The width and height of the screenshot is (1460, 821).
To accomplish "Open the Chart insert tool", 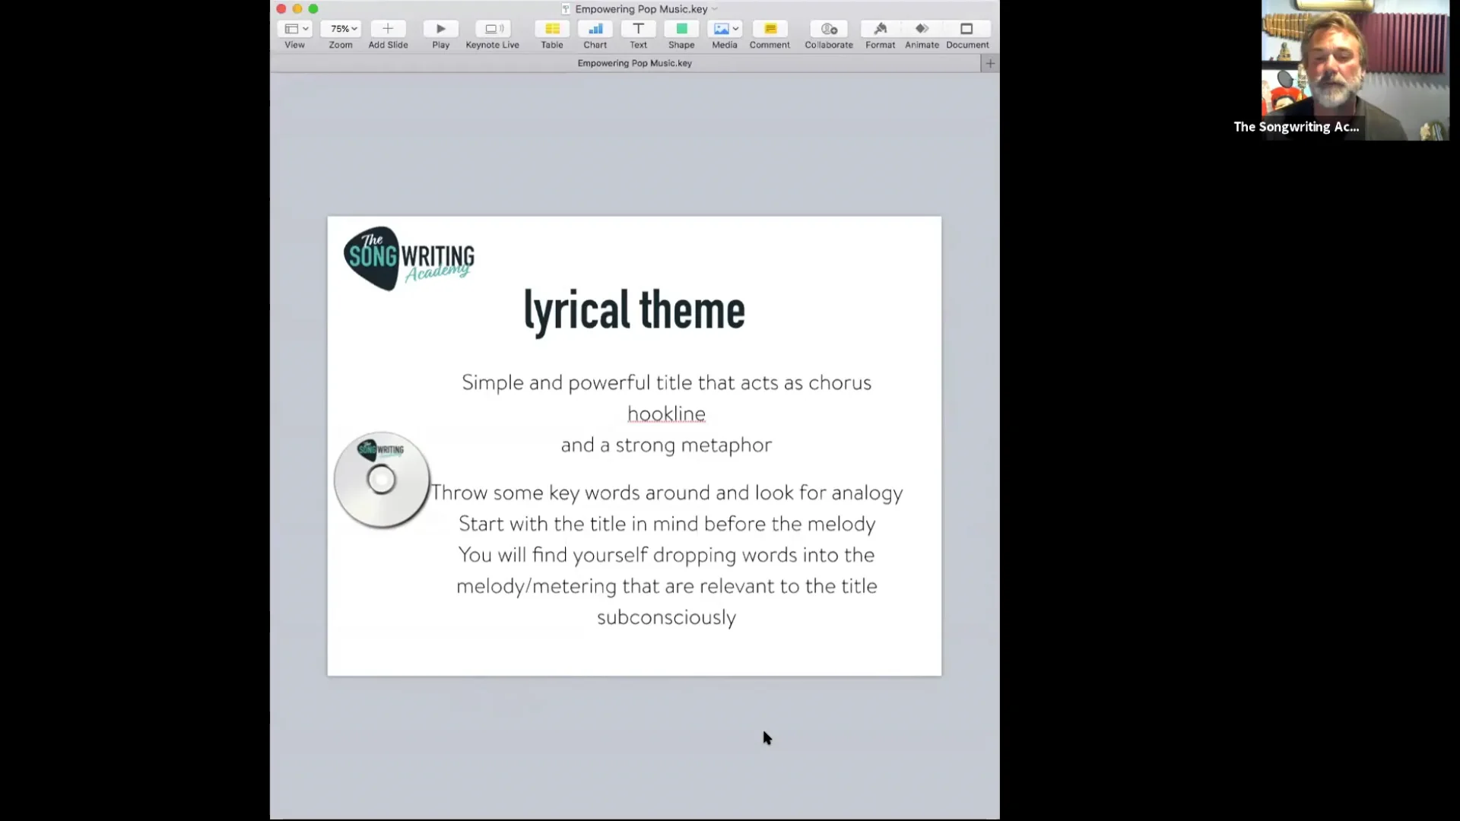I will coord(595,29).
